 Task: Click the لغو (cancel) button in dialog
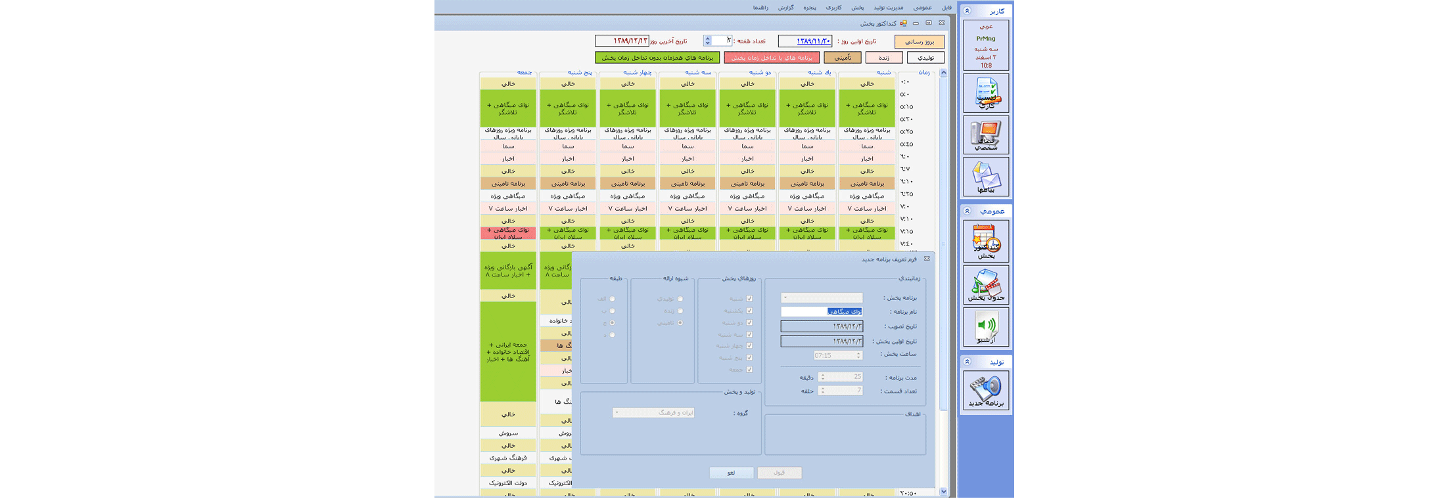click(731, 473)
